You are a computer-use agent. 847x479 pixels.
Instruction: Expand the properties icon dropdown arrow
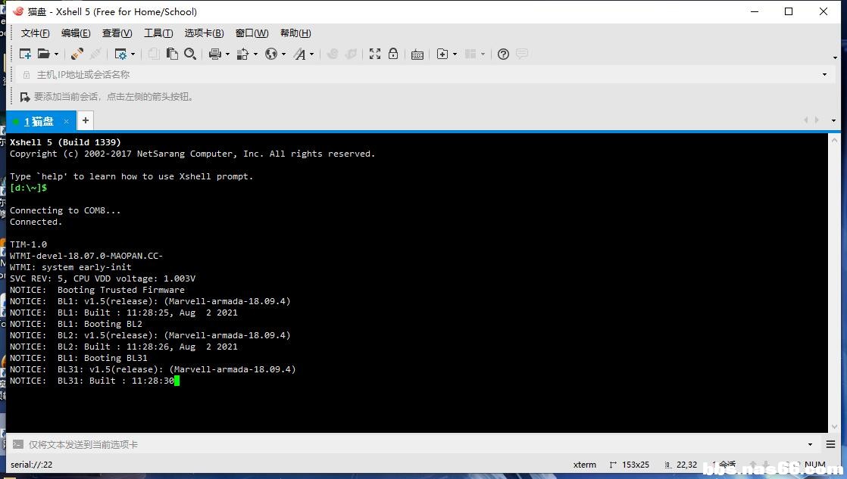tap(133, 54)
